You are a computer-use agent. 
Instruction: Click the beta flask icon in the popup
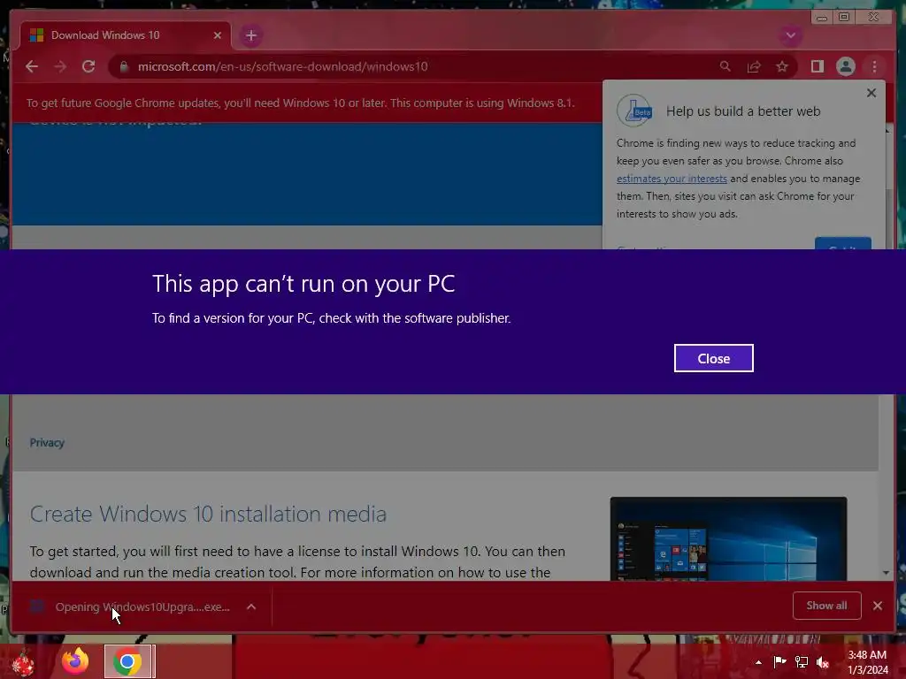point(634,111)
